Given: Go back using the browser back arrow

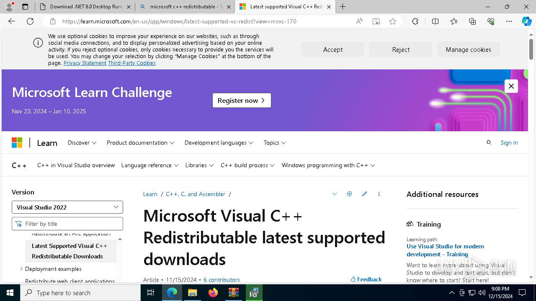Looking at the screenshot, I should (x=12, y=21).
